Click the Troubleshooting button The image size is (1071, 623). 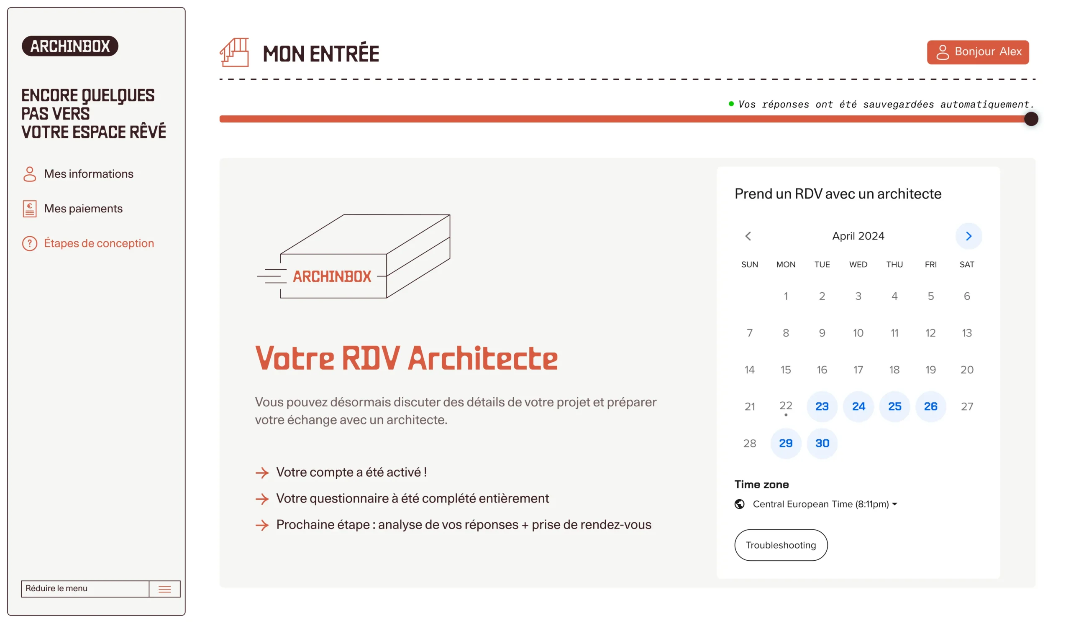781,545
